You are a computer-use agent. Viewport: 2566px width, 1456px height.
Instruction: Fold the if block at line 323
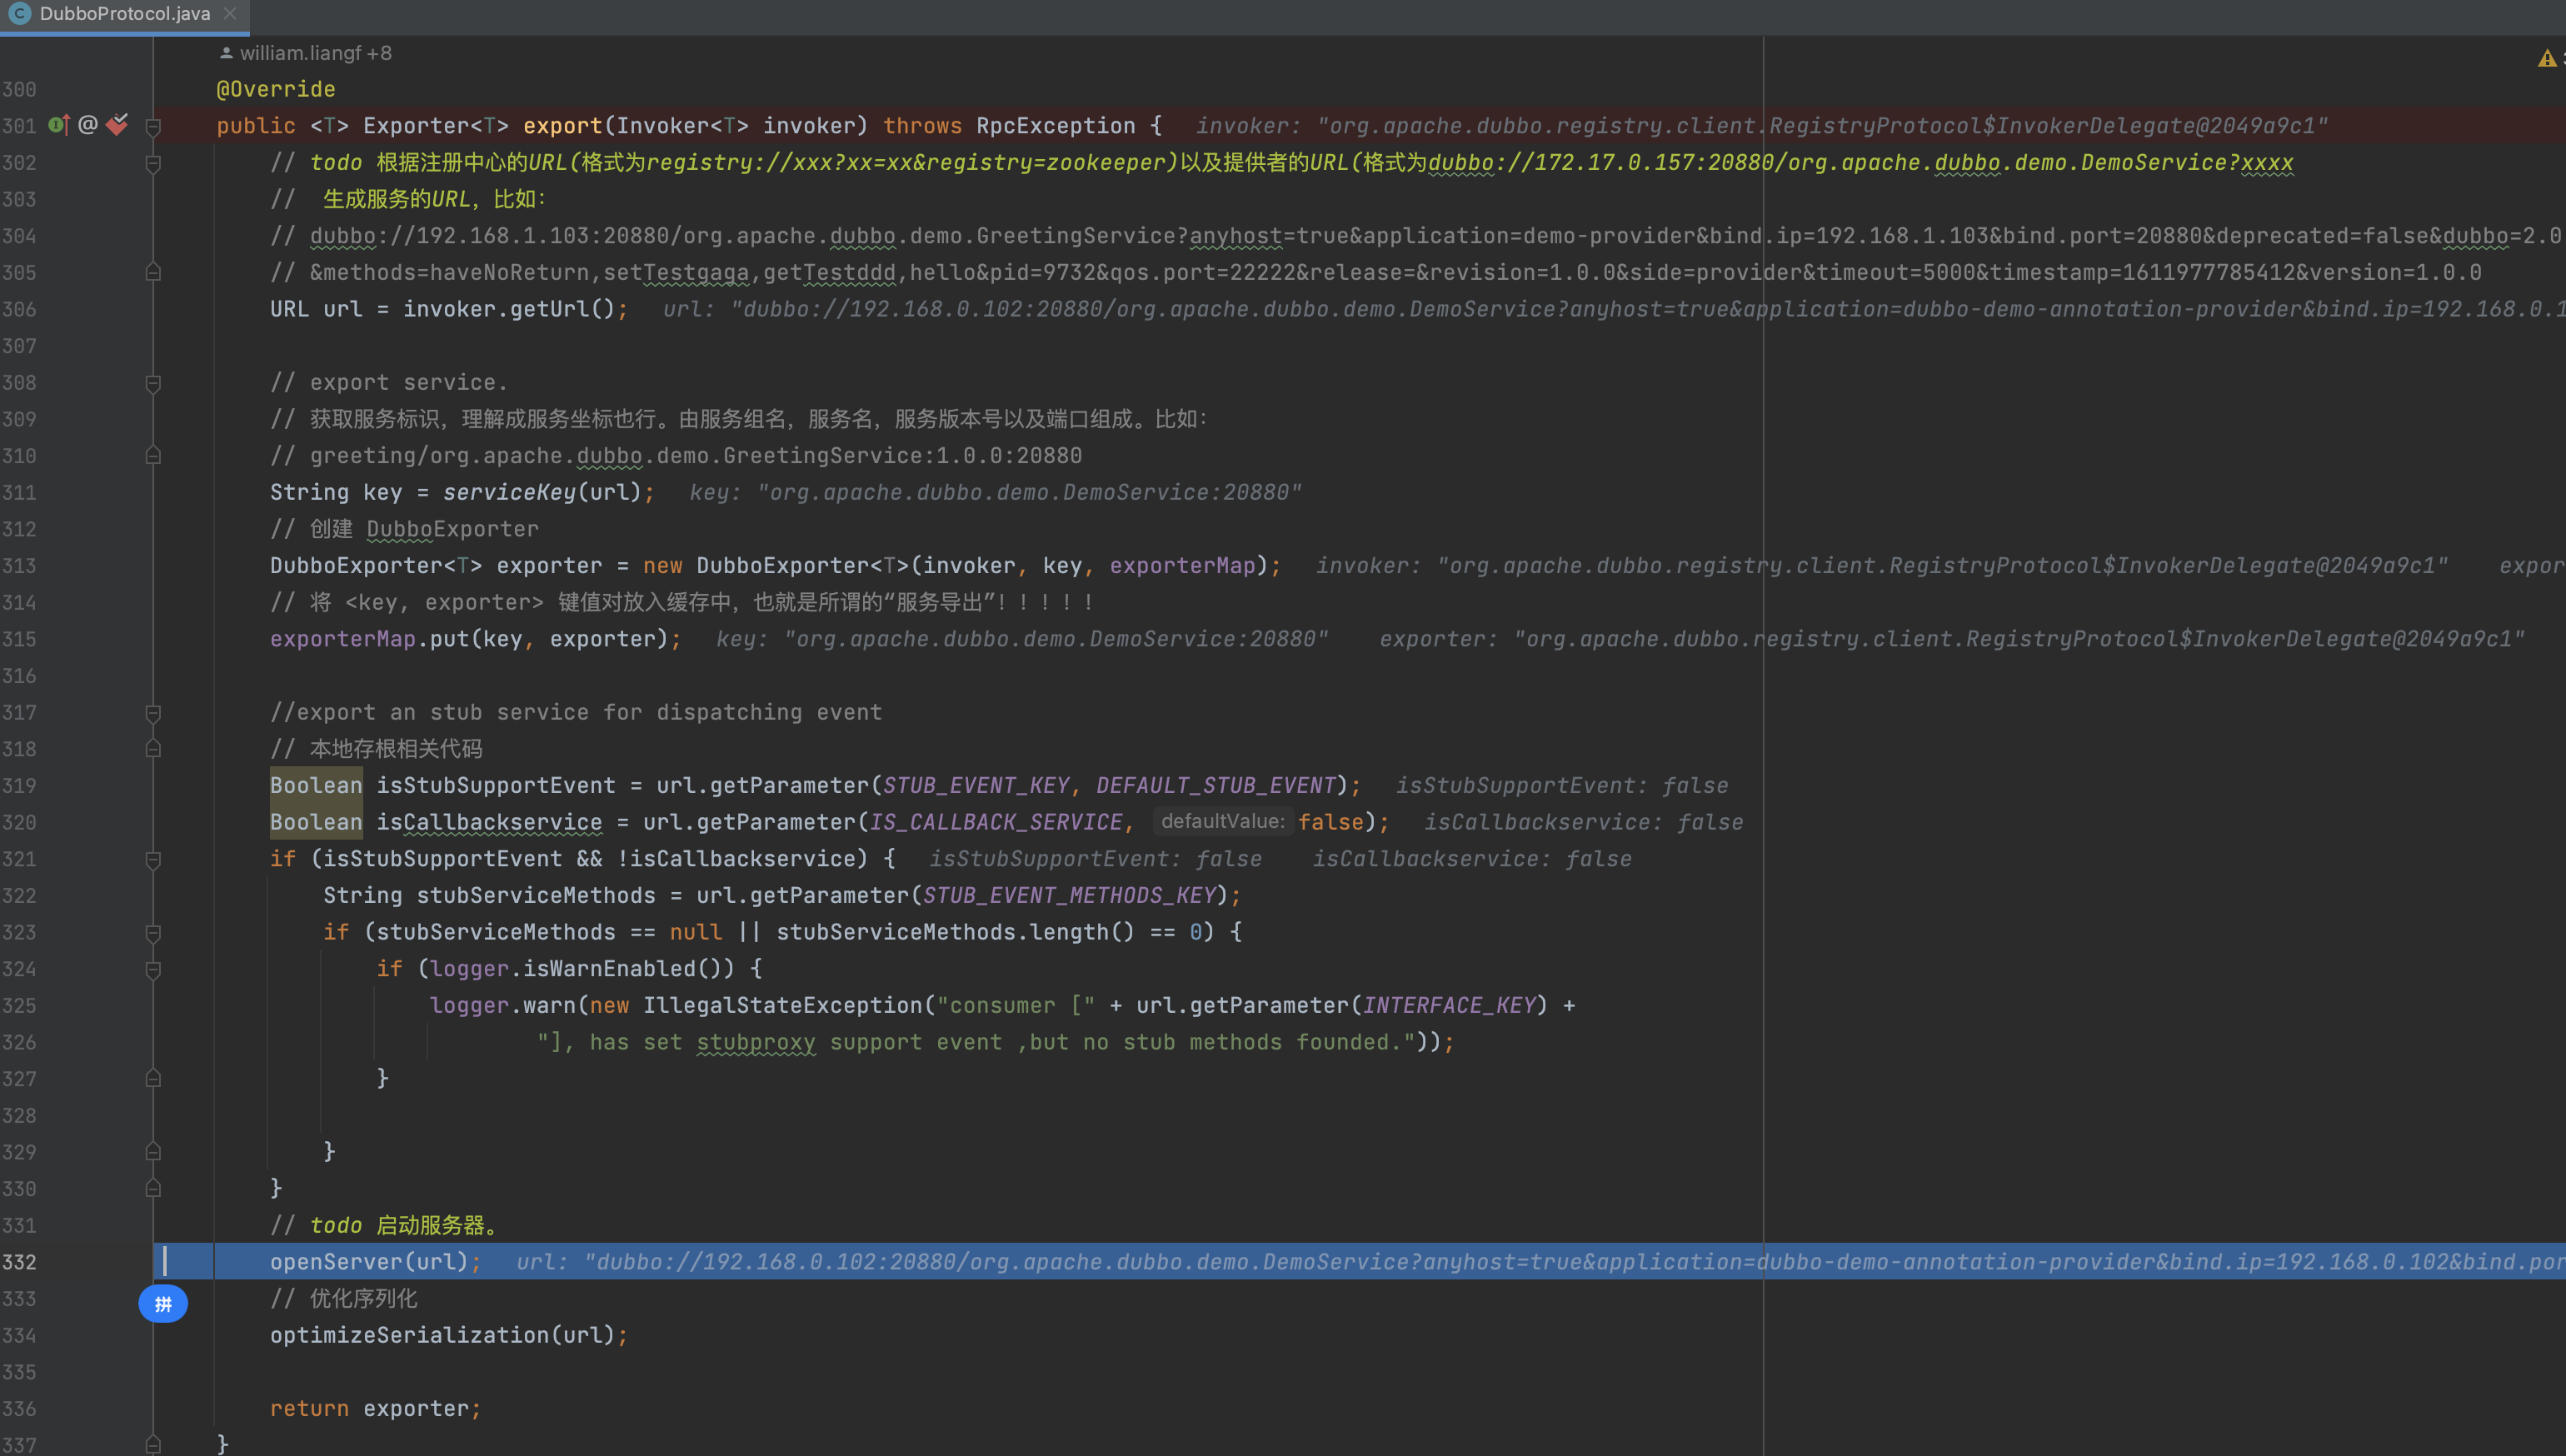[153, 933]
